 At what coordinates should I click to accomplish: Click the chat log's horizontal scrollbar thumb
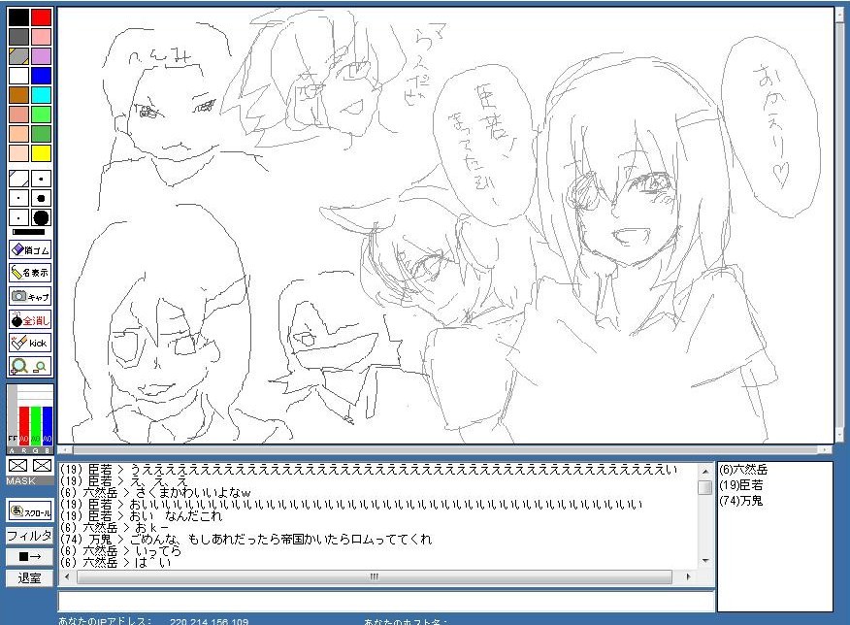click(x=374, y=576)
